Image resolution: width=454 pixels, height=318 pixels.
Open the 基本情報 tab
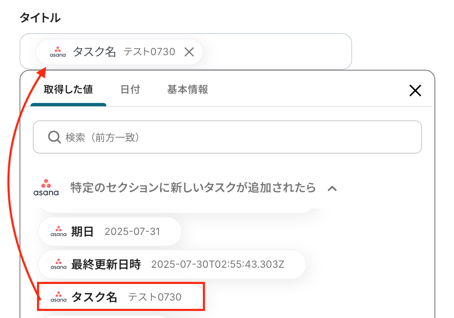tap(188, 90)
